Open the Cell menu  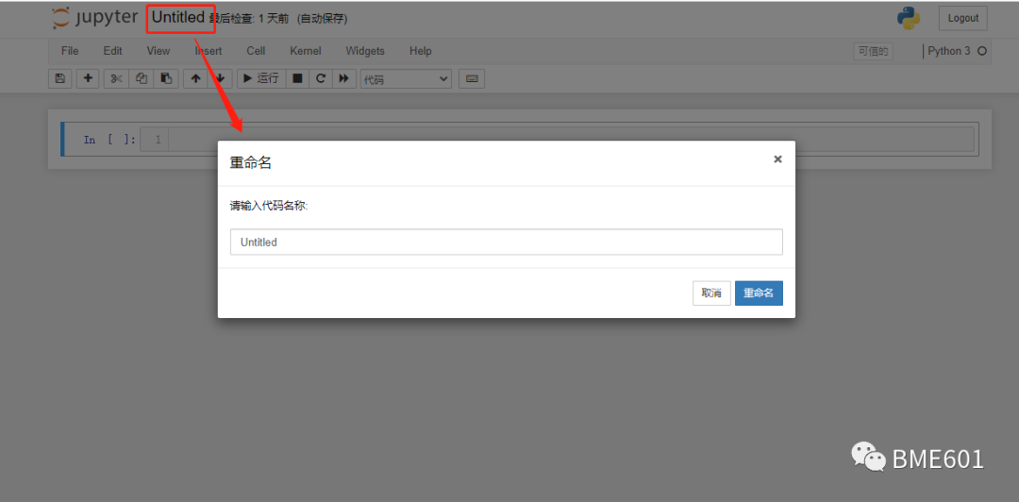[256, 51]
